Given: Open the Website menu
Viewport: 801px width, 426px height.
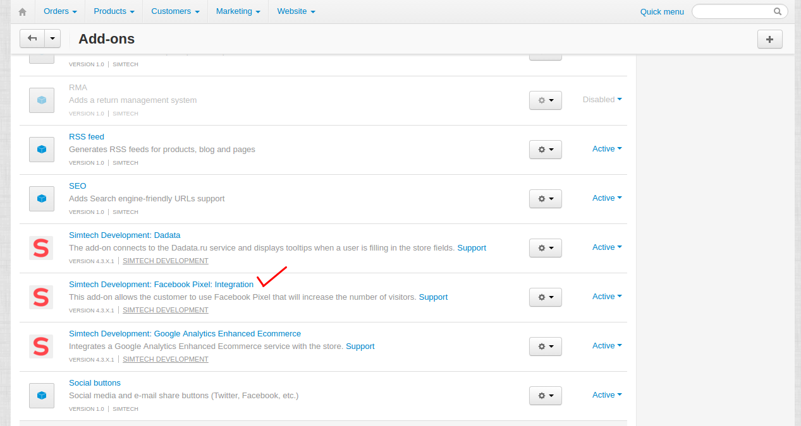Looking at the screenshot, I should point(296,11).
